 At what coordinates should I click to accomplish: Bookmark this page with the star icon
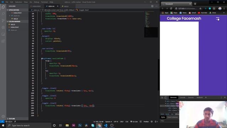pos(200,9)
